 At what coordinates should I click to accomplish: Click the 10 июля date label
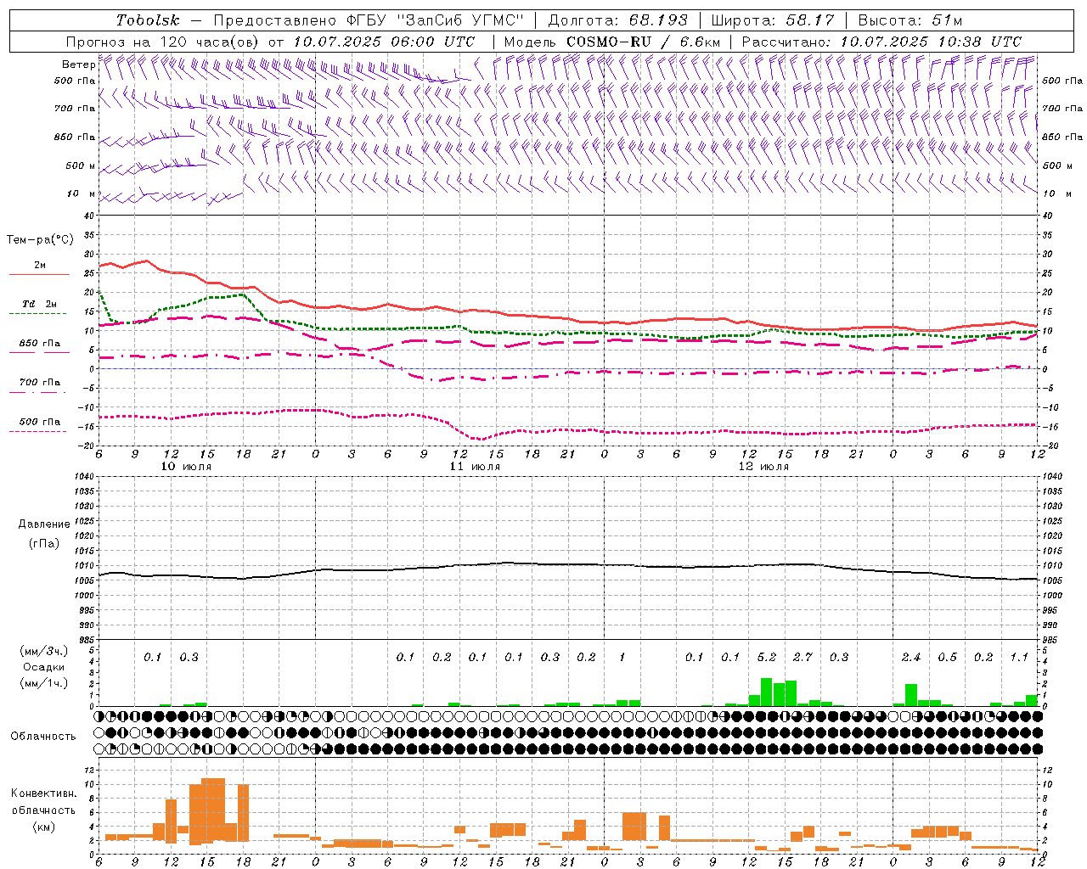[x=187, y=466]
